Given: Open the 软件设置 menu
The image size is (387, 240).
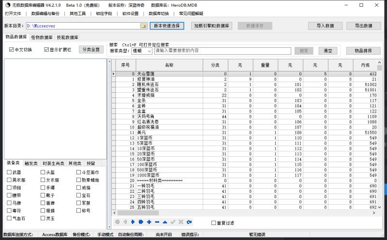Looking at the screenshot, I should point(130,14).
